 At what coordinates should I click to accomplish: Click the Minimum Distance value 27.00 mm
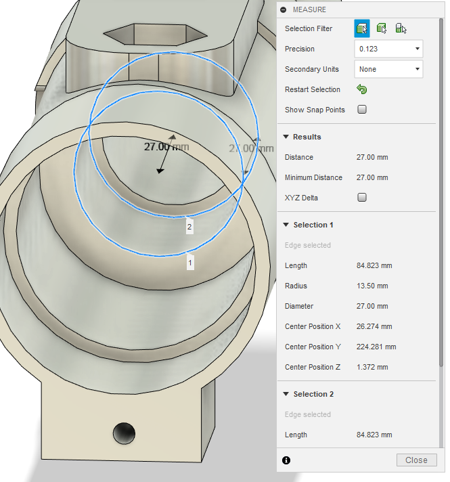(372, 177)
